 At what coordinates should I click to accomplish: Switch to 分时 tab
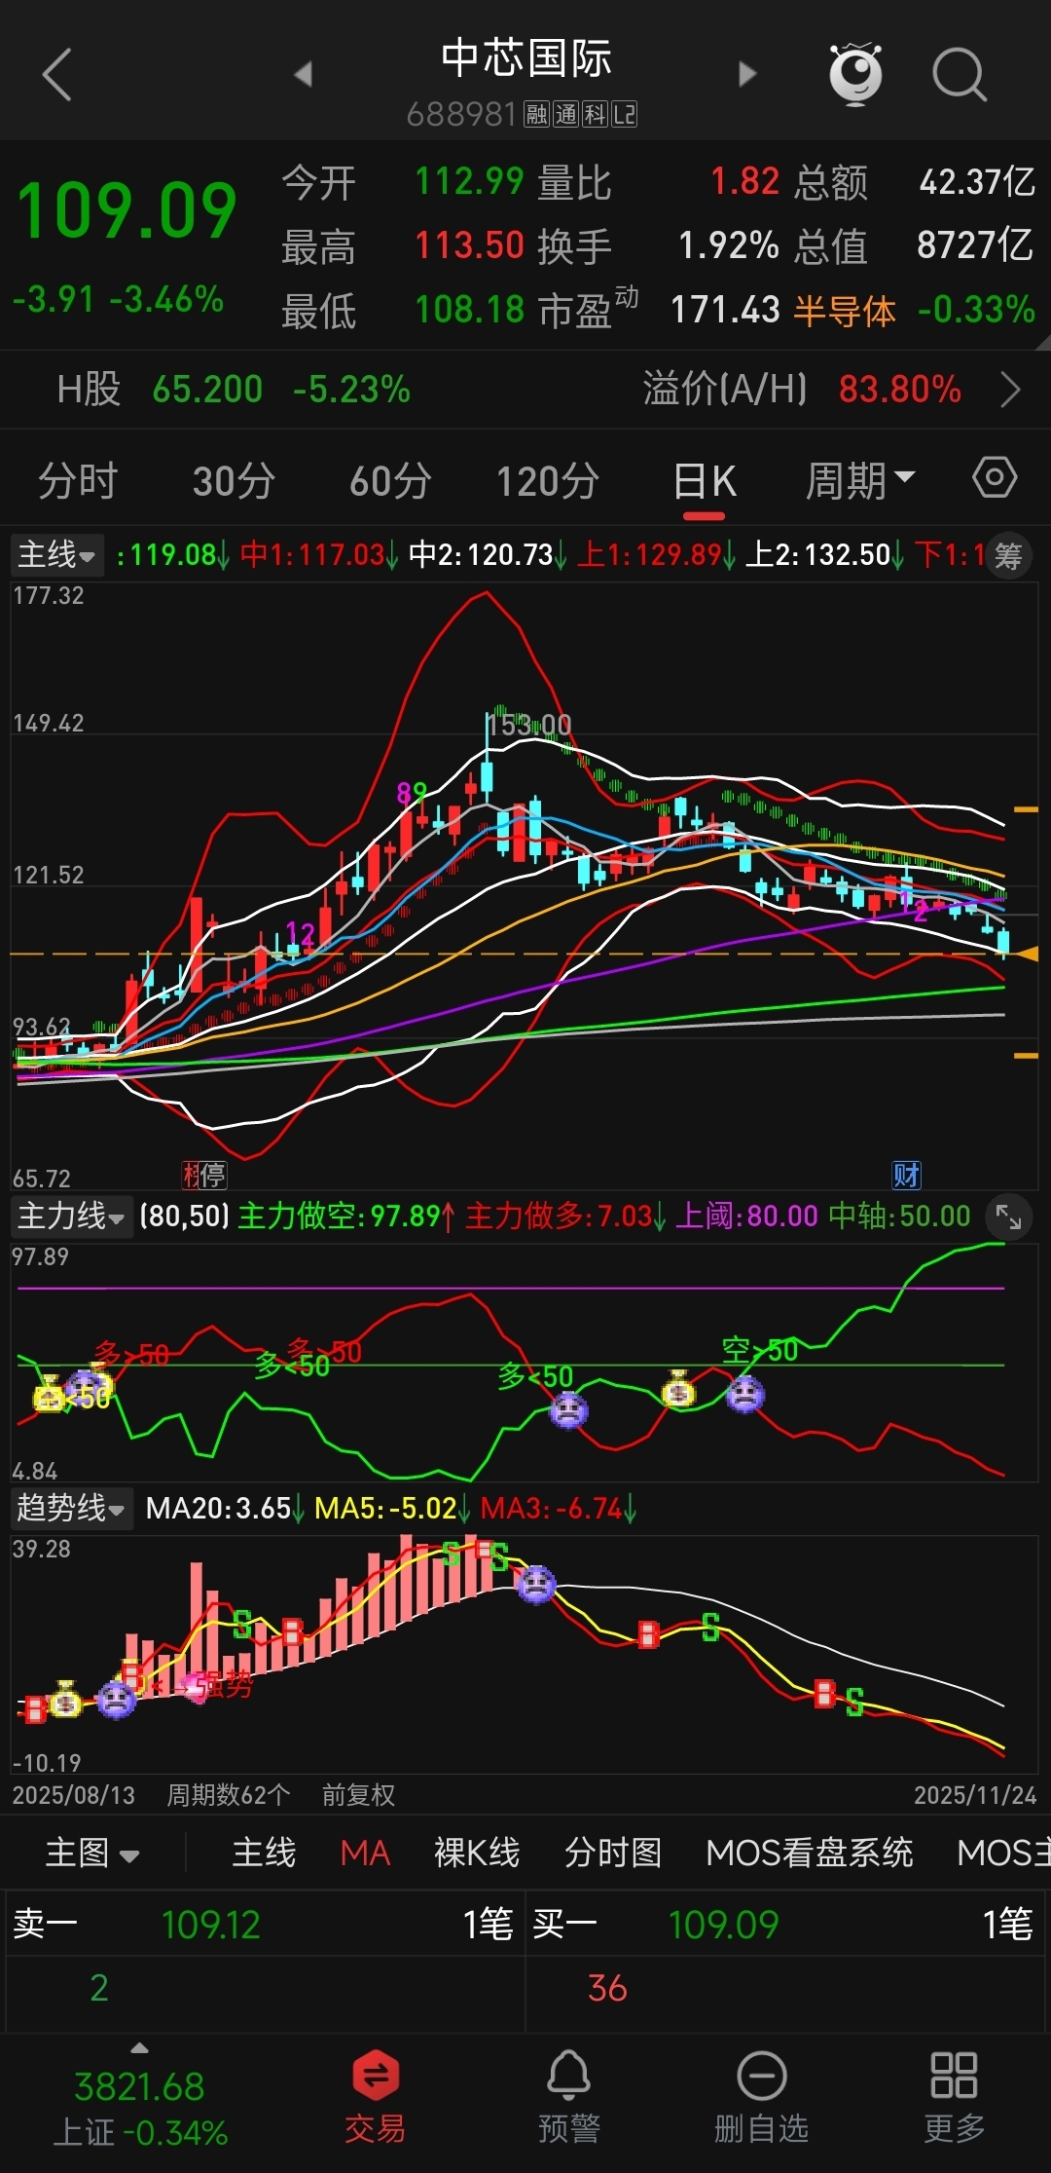click(78, 480)
